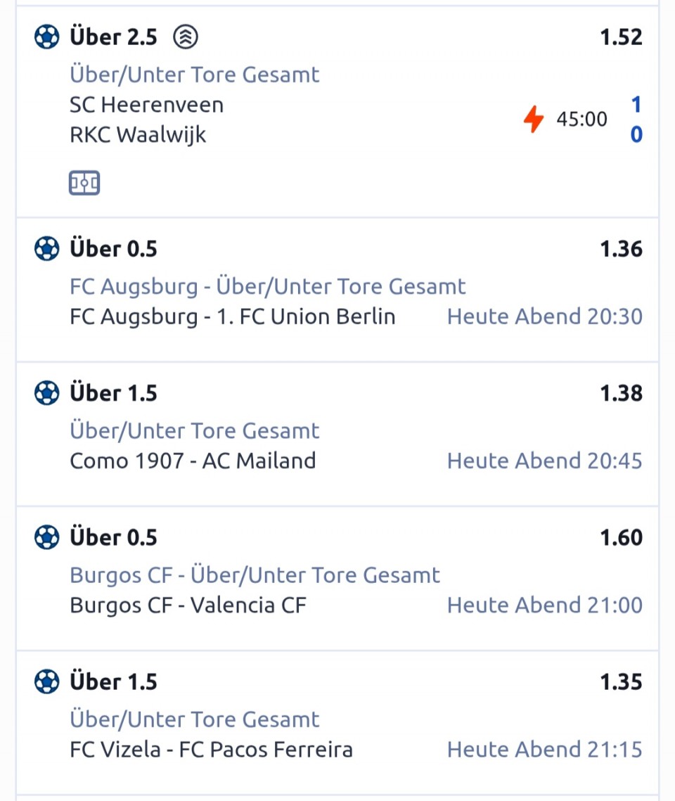Select the soccer ball icon of the Burgos CF bet
This screenshot has height=801, width=675.
tap(47, 538)
